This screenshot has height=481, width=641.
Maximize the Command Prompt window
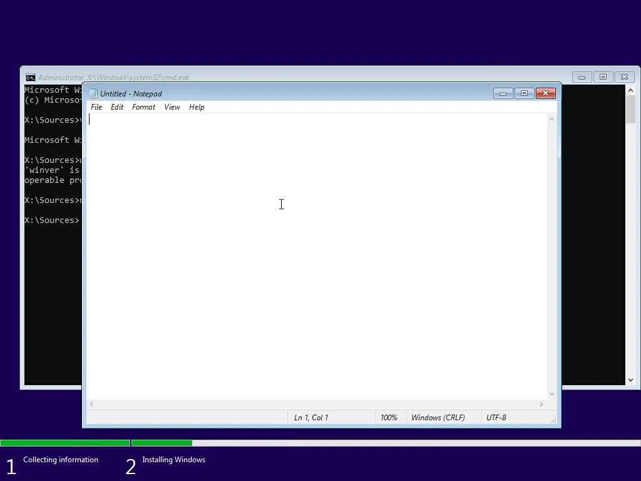click(603, 77)
